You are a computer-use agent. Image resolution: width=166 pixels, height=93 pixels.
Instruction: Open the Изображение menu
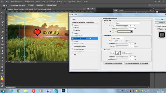pyautogui.click(x=29, y=2)
